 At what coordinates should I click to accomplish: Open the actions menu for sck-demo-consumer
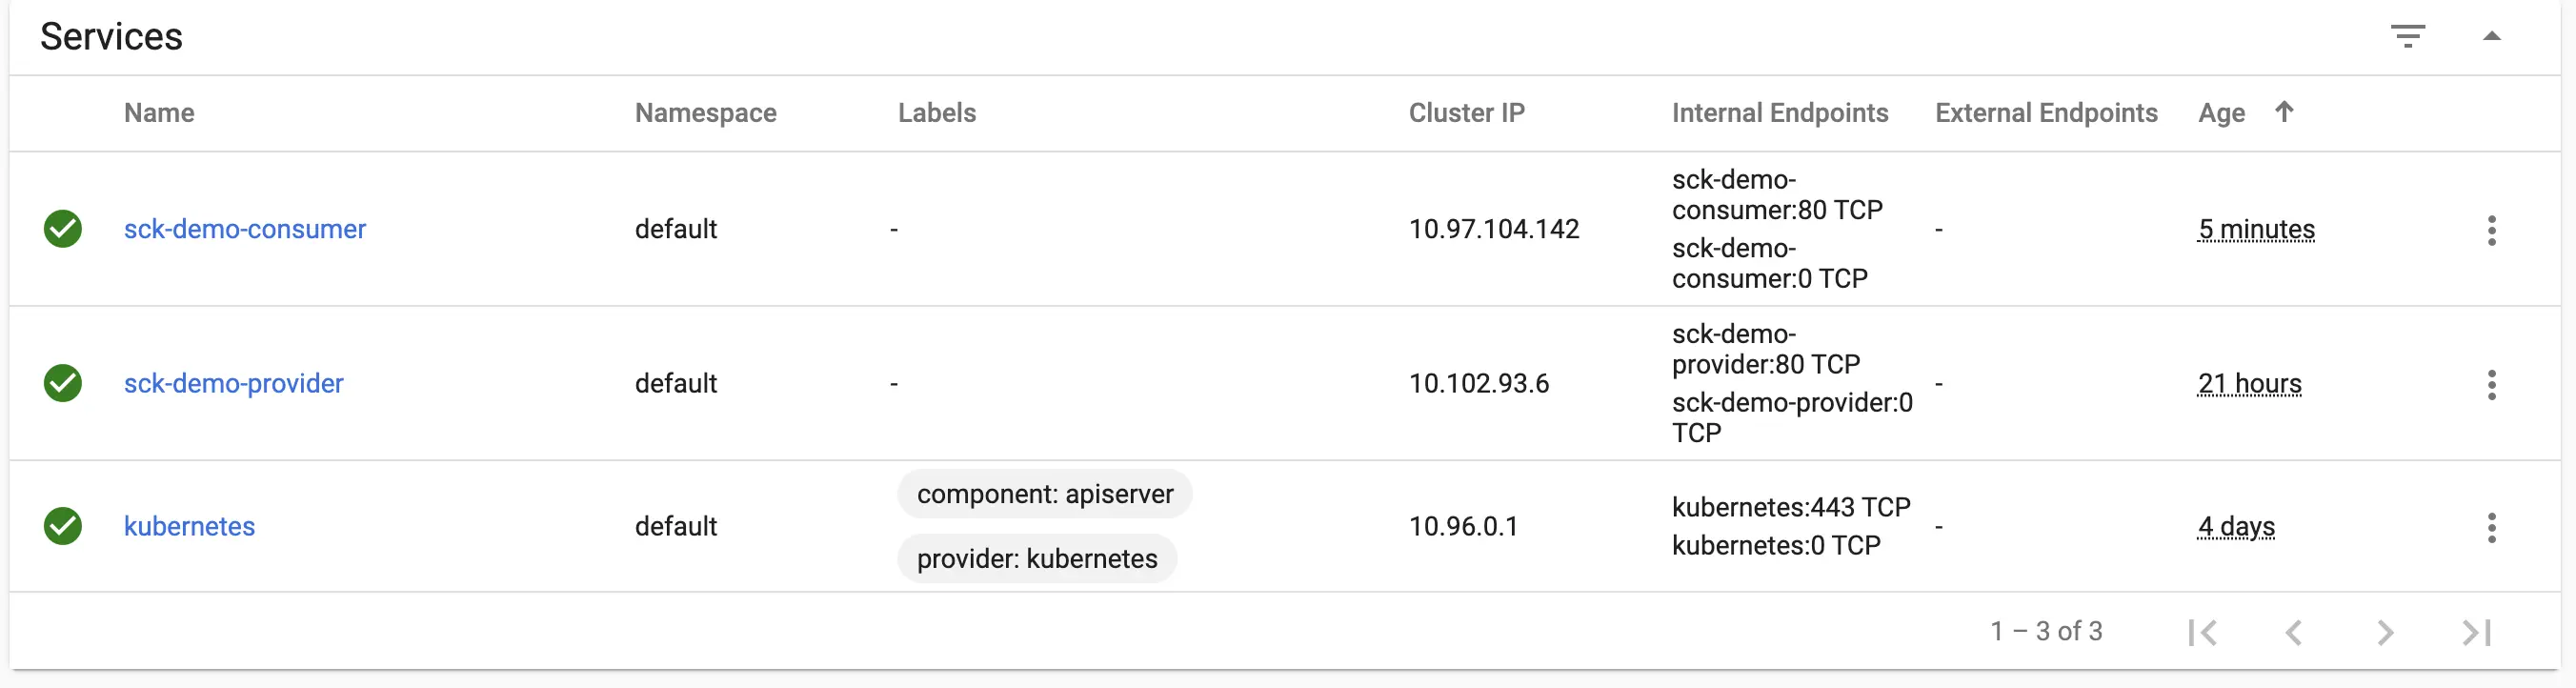click(2491, 230)
